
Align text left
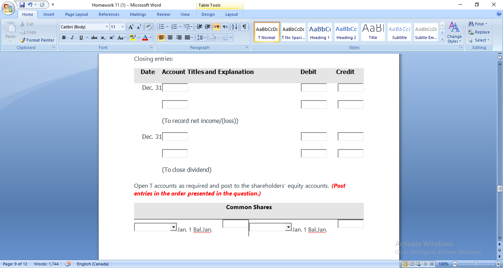(161, 38)
